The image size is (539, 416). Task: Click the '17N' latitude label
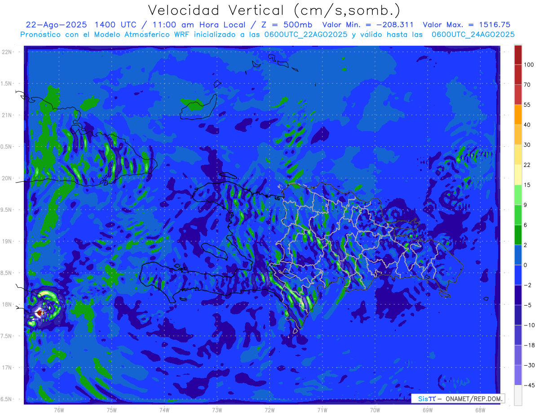tap(8, 368)
